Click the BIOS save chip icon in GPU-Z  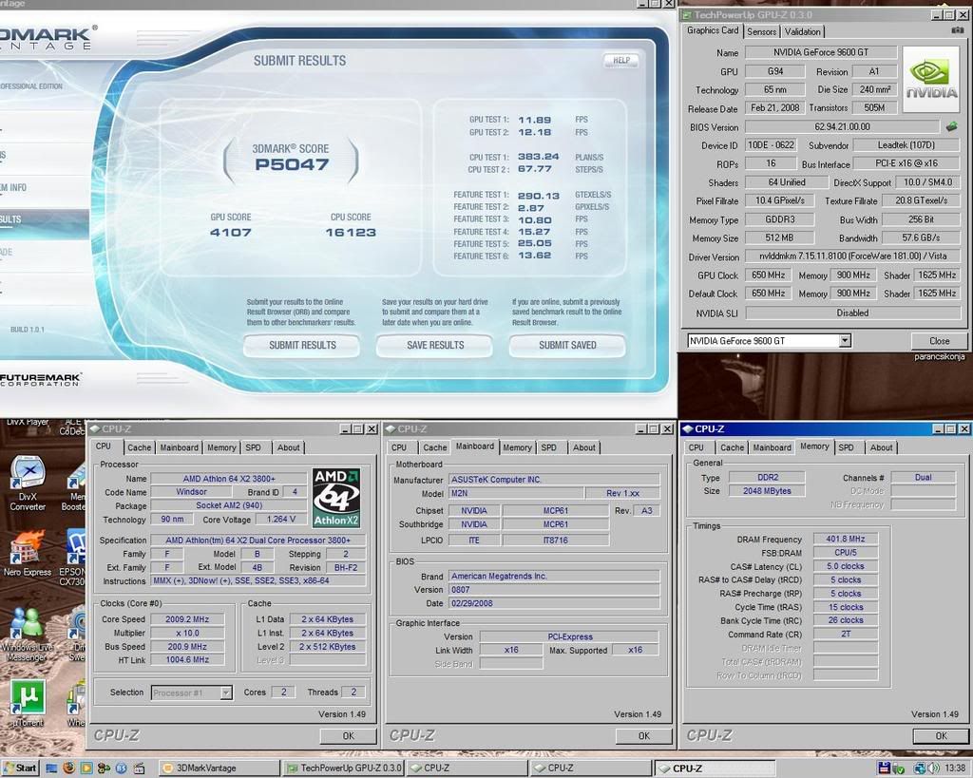tap(951, 126)
